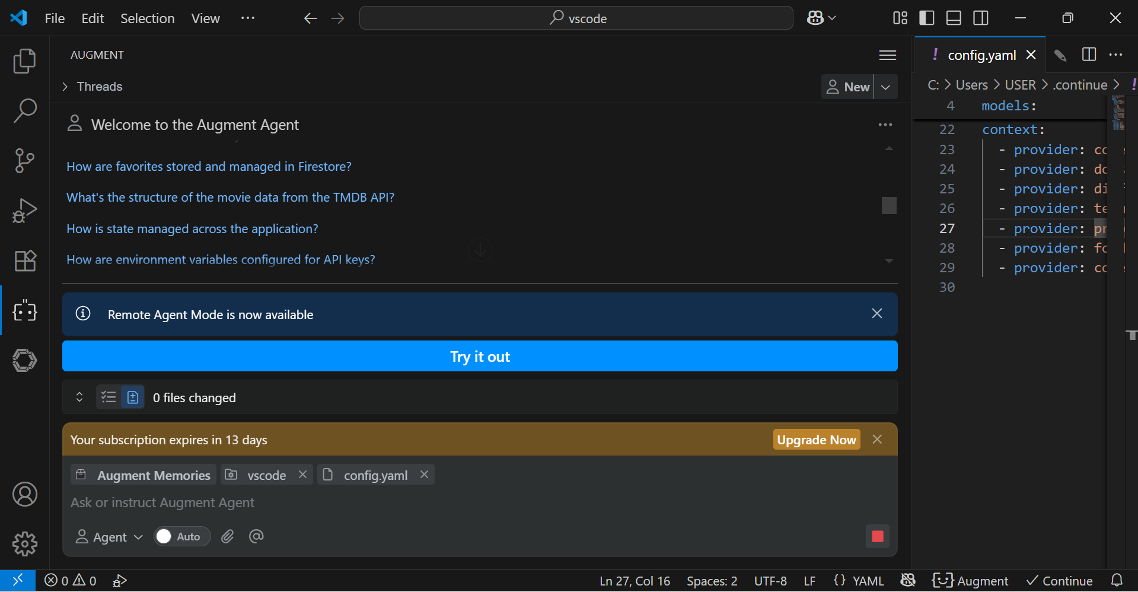The width and height of the screenshot is (1138, 592).
Task: Click the Try it out button
Action: point(479,357)
